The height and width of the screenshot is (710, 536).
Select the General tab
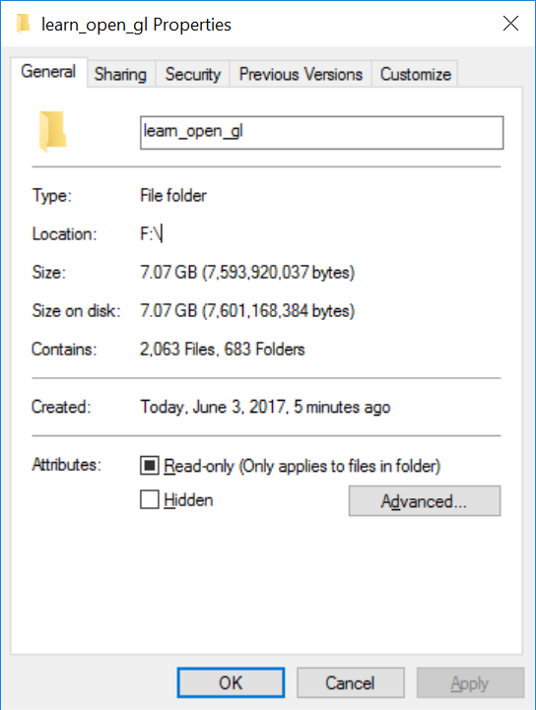(48, 72)
